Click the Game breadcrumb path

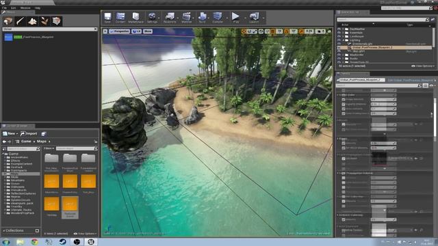point(26,141)
